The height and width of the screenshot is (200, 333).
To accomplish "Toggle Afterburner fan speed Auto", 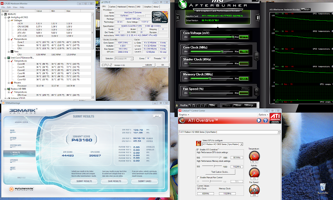I will click(x=245, y=88).
